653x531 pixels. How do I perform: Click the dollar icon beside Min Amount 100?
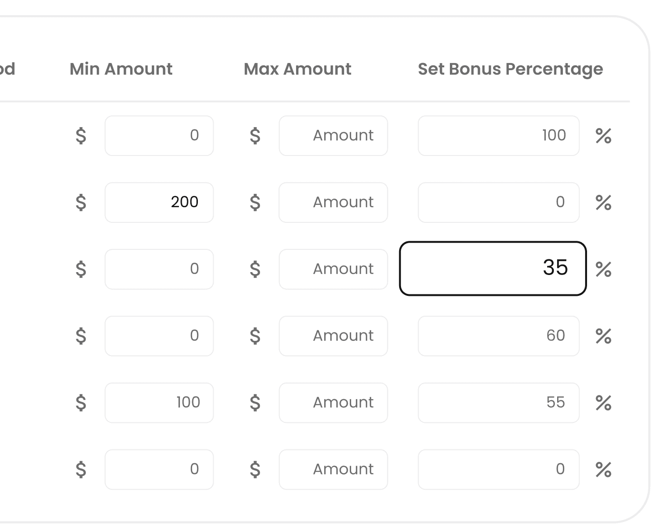[81, 403]
